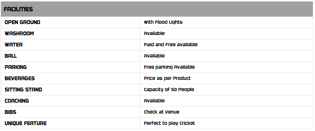Click Available next to COACHING

click(x=154, y=101)
